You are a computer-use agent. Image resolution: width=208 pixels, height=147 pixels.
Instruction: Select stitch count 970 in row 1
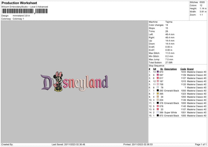(x=161, y=72)
